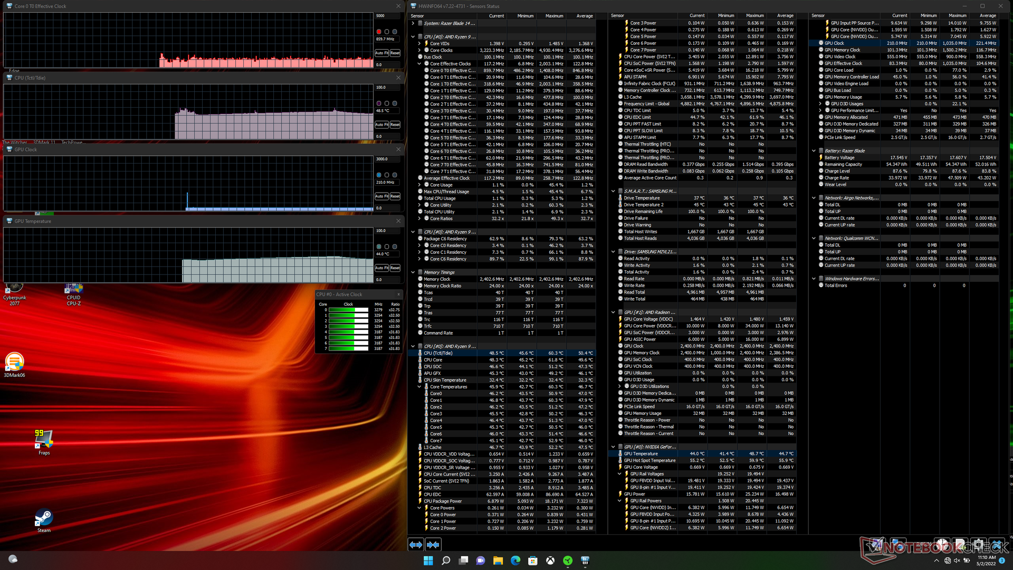The image size is (1013, 570).
Task: Click the expand columns arrows button in HWiNFO
Action: tap(416, 545)
